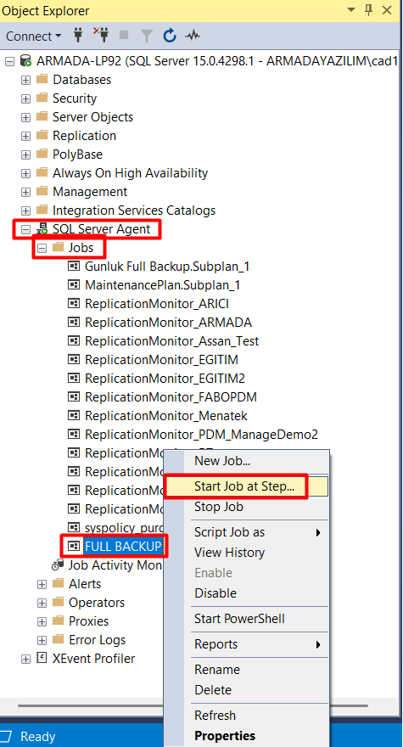Viewport: 403px width, 747px height.
Task: Select the ARMADA-LP92 server icon
Action: pos(26,61)
